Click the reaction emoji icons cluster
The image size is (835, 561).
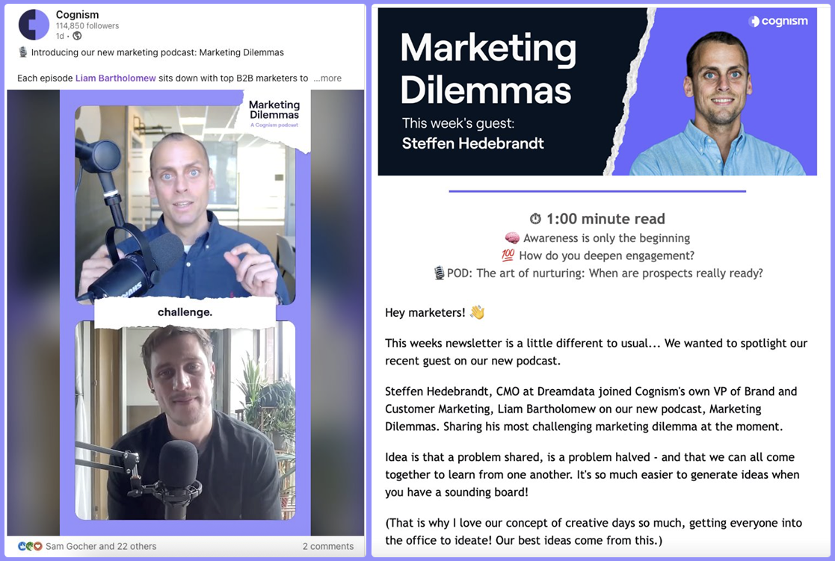pos(30,546)
